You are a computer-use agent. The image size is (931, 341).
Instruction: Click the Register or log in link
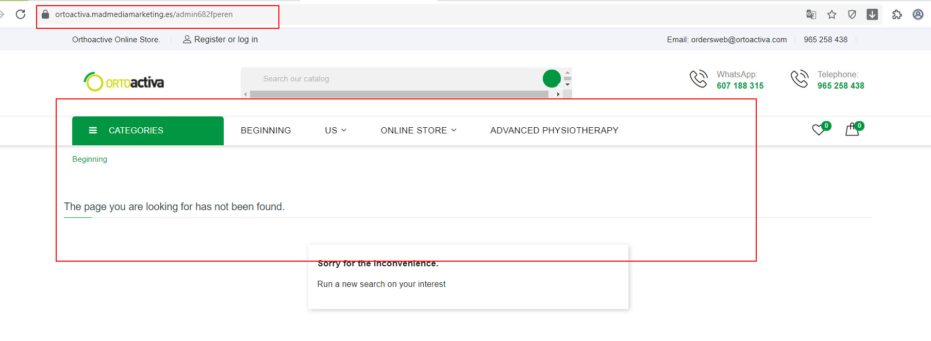tap(226, 39)
